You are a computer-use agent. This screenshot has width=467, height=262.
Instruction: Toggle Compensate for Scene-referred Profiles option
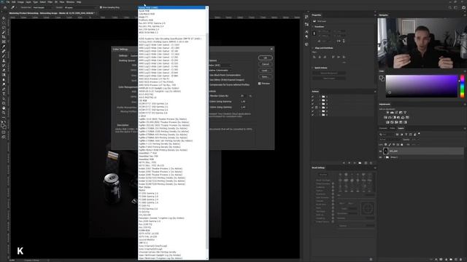[x=229, y=84]
